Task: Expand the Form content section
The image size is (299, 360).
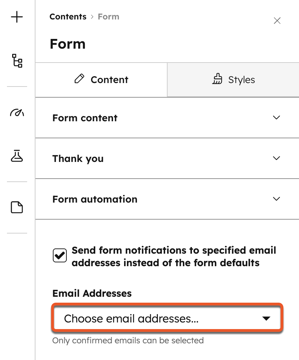Action: click(276, 117)
